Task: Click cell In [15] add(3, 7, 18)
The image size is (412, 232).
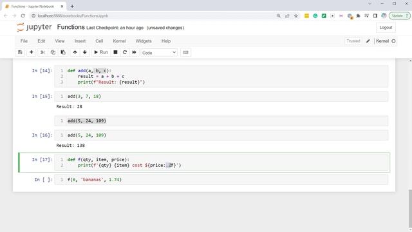Action: (221, 96)
